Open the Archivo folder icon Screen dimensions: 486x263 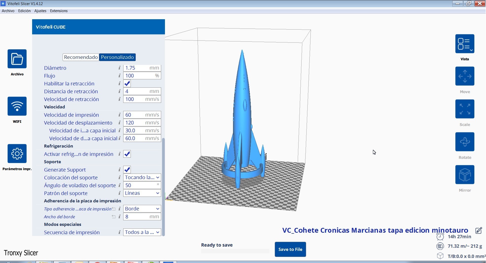[17, 59]
